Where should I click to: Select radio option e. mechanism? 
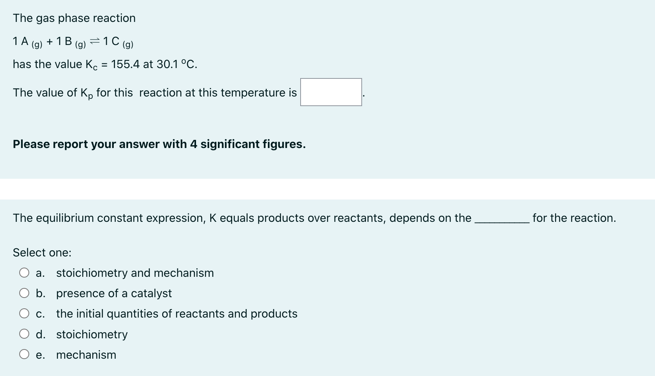(x=25, y=354)
